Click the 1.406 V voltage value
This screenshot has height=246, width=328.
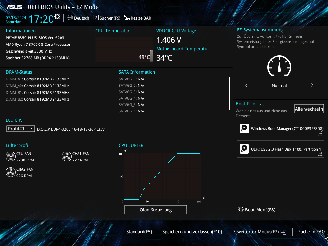[x=169, y=40]
